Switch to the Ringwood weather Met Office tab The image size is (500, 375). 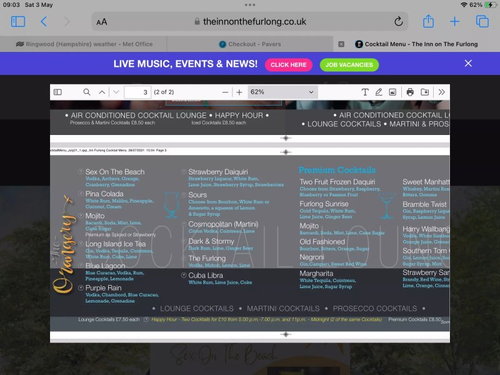click(84, 44)
